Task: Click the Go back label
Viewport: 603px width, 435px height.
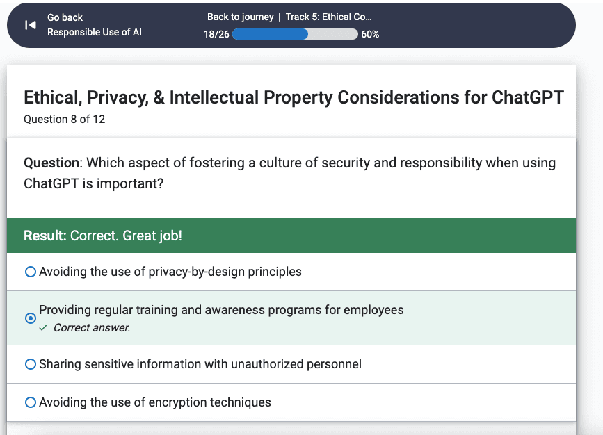Action: point(65,17)
